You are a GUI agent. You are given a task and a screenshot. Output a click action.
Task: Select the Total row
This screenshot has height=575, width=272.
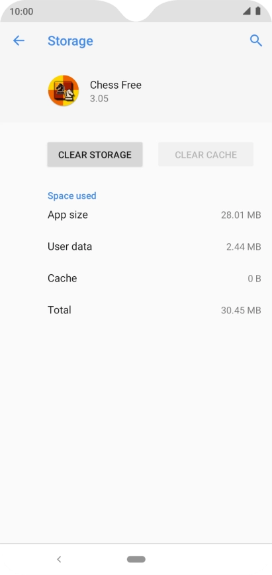tap(154, 310)
